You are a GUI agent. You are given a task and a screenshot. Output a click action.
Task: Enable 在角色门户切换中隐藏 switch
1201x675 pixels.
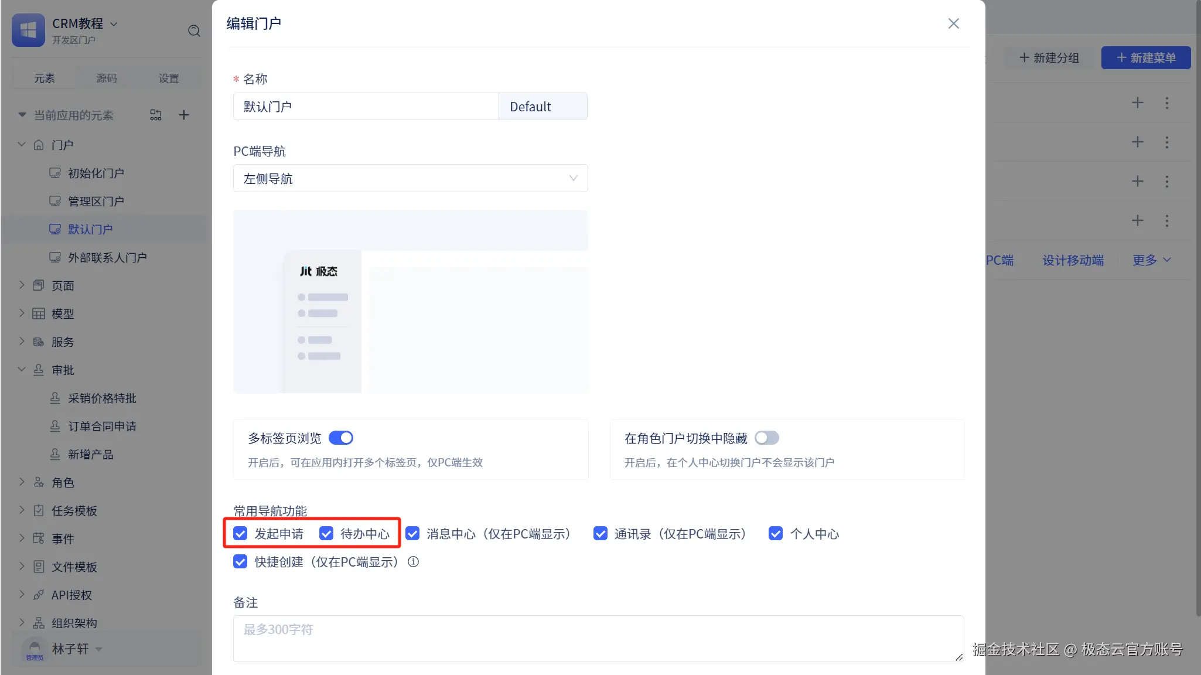[766, 438]
